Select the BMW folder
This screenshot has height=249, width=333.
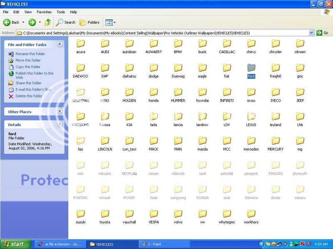point(178,46)
